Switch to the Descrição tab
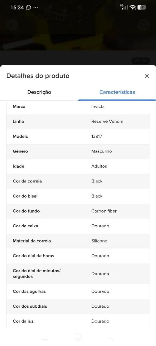Screen dimensions: 156x346 coord(39,92)
